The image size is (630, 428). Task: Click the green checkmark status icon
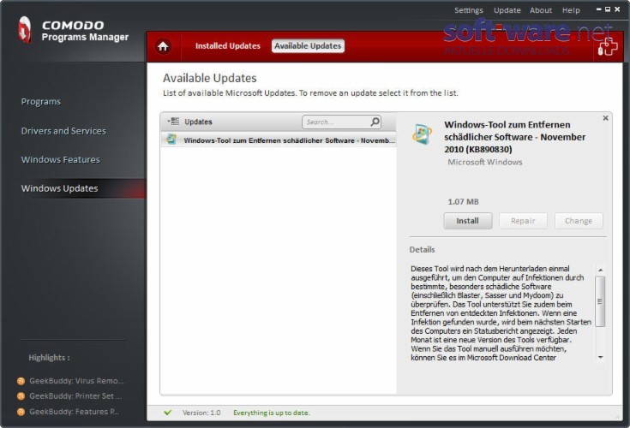168,413
